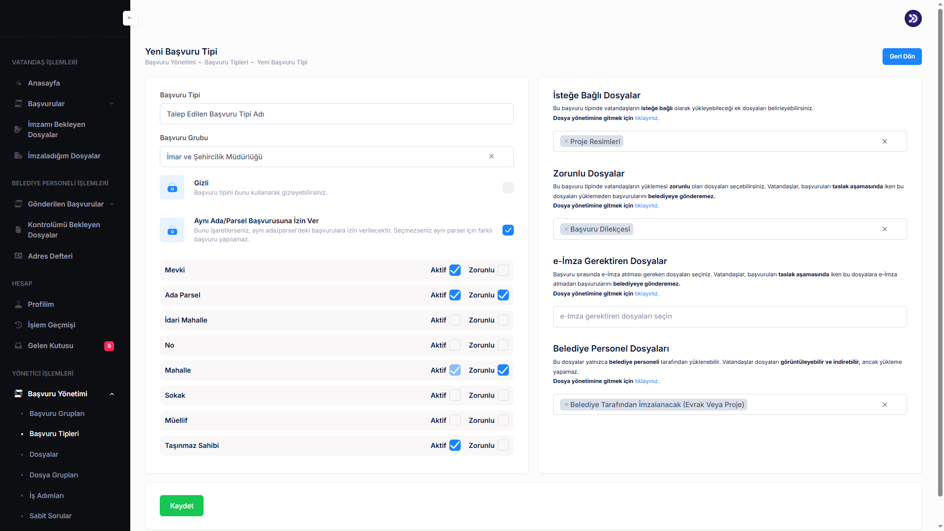Open the Başvuru Grubu dropdown
The image size is (944, 531).
(324, 157)
